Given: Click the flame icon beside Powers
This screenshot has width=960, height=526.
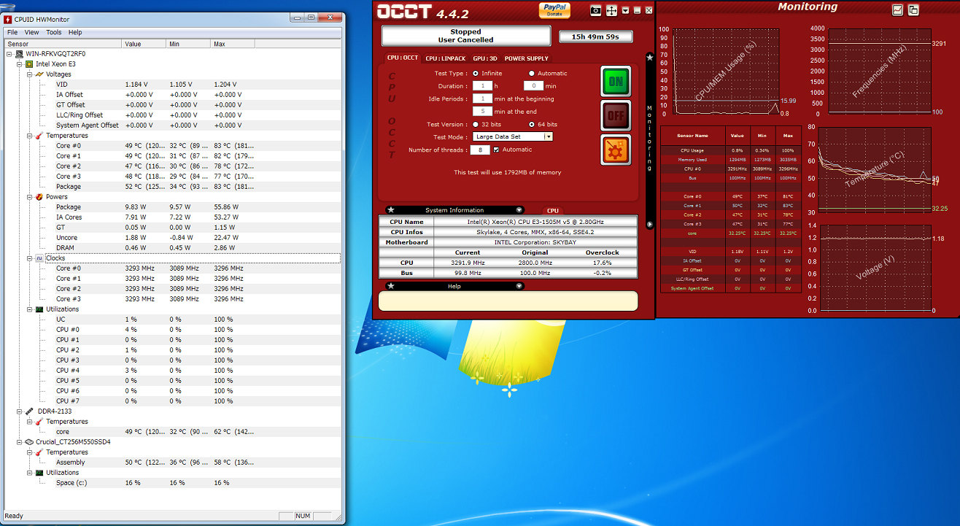Looking at the screenshot, I should point(39,197).
